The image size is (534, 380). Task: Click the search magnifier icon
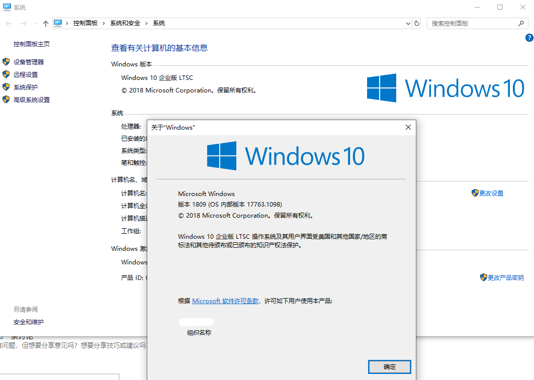(x=521, y=24)
